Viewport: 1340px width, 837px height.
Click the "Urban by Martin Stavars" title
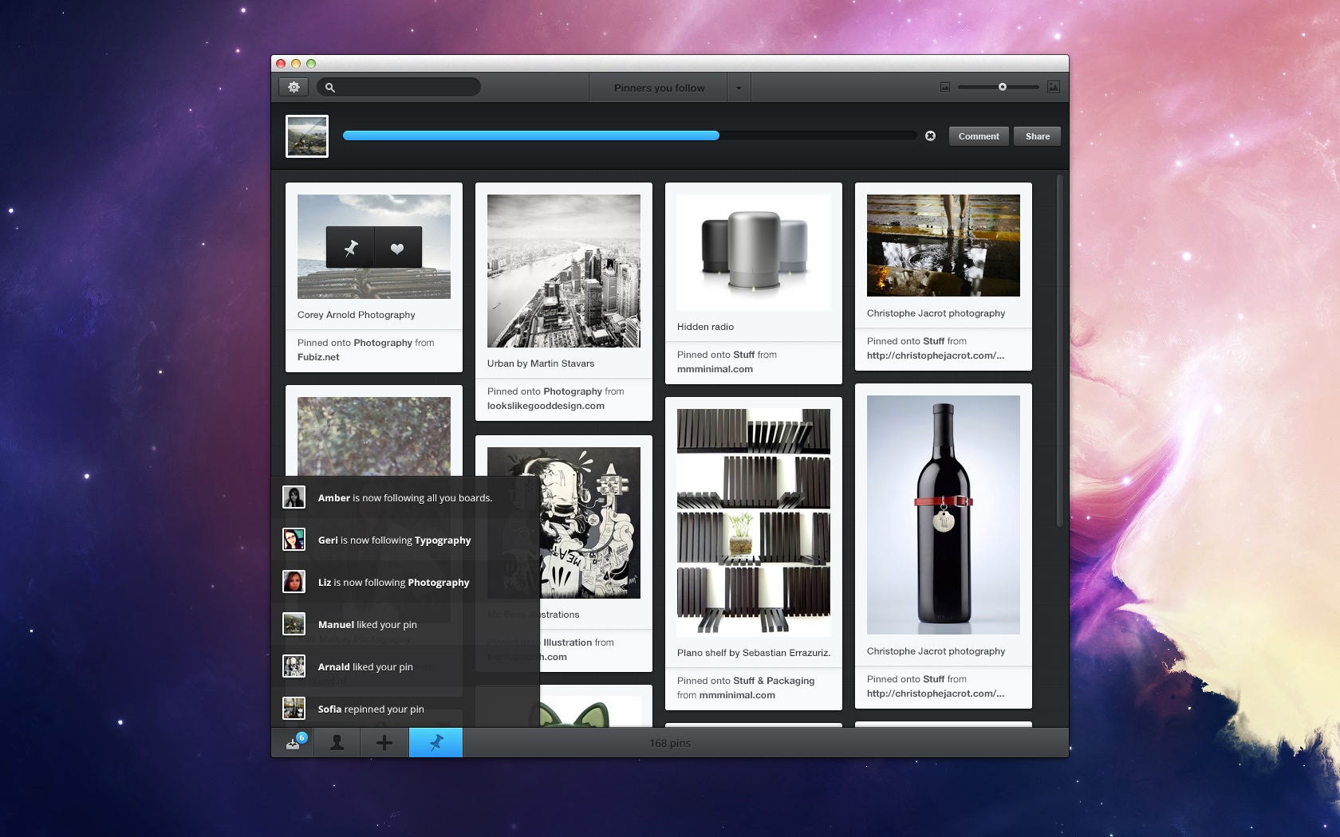pyautogui.click(x=541, y=363)
